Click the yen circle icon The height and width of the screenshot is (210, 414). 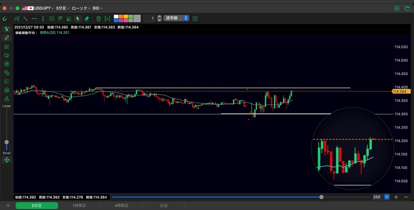(7, 64)
